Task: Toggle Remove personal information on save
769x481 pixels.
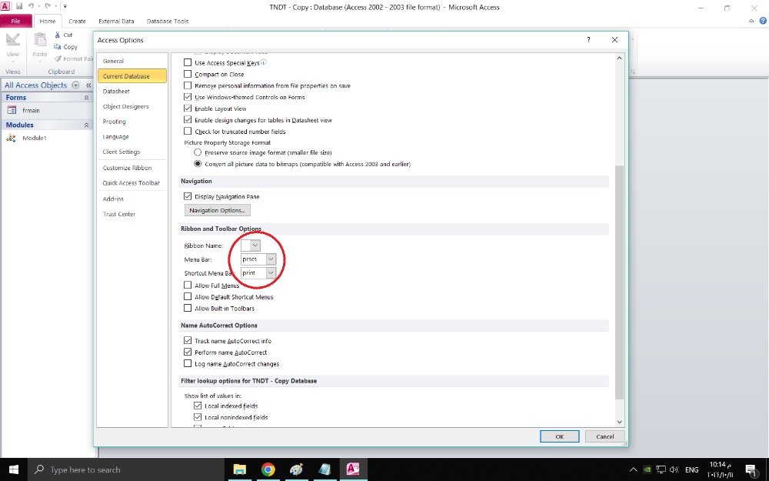Action: pos(188,85)
